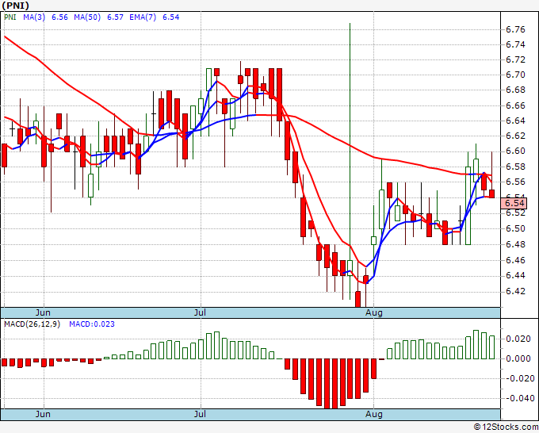
Task: Click the MA(3) value 6.56
Action: (x=59, y=17)
